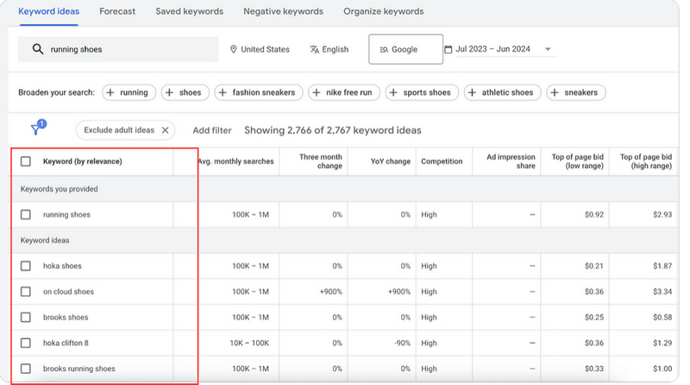
Task: Click the $0.92 low range bid cell
Action: coord(594,215)
